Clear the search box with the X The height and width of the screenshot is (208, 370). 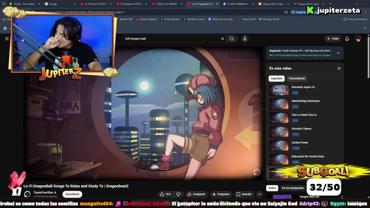pos(223,39)
